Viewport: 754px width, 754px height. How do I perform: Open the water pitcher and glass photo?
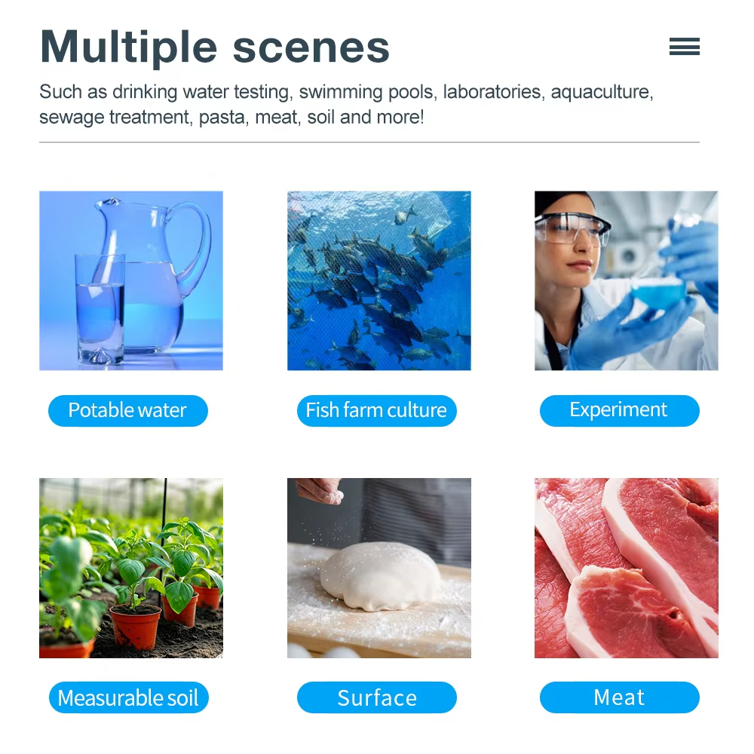131,280
